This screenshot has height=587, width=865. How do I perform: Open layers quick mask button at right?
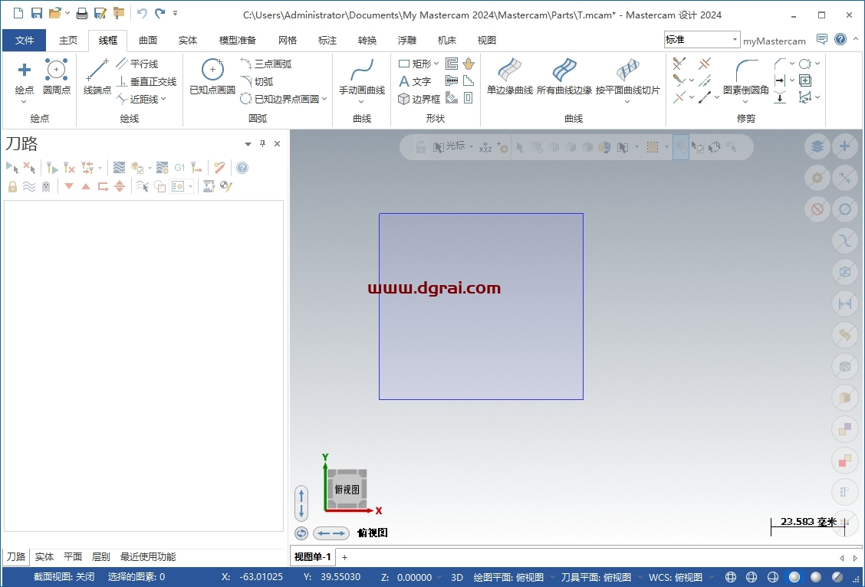coord(817,146)
